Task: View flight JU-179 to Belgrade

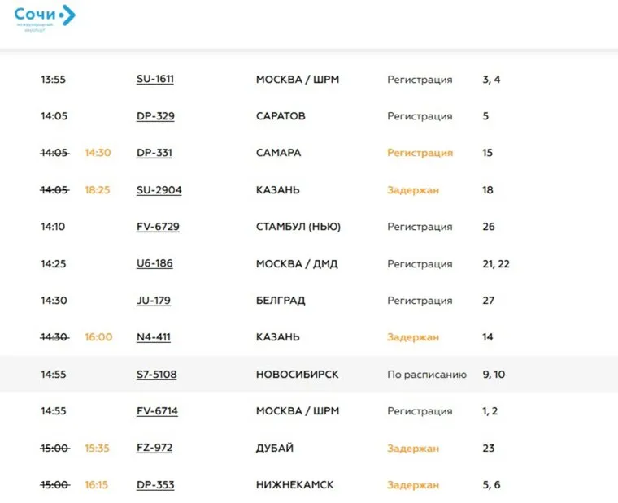Action: point(153,301)
